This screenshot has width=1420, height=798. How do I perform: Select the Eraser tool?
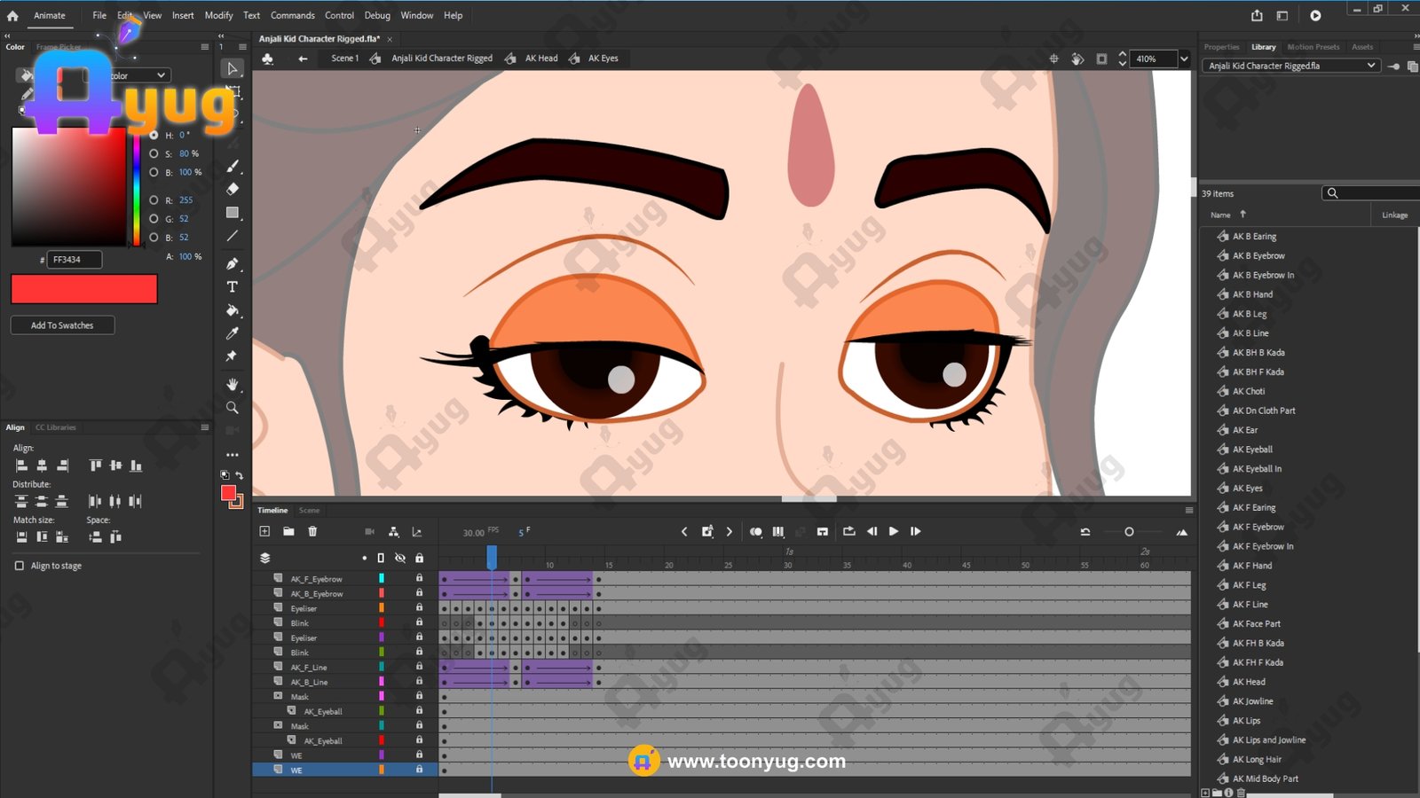pos(233,189)
